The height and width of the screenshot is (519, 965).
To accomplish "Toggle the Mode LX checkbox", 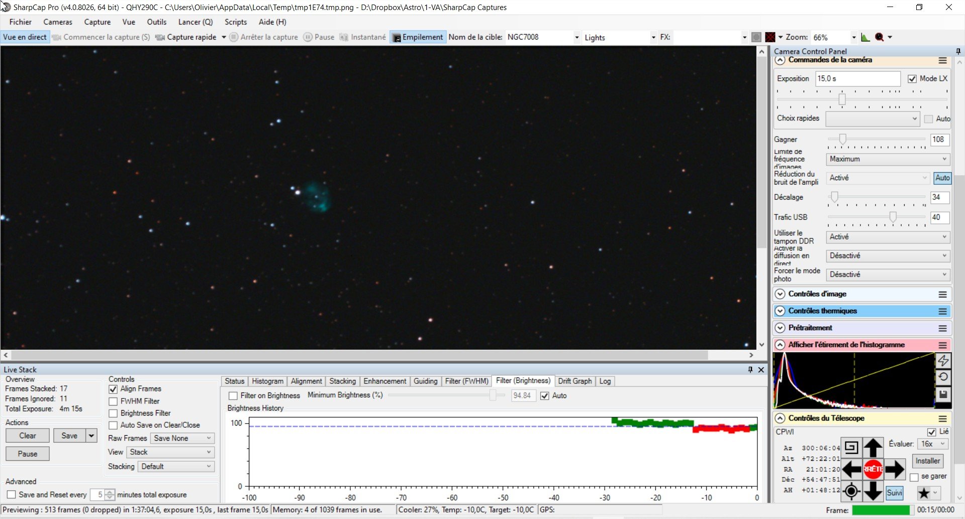I will pyautogui.click(x=912, y=79).
